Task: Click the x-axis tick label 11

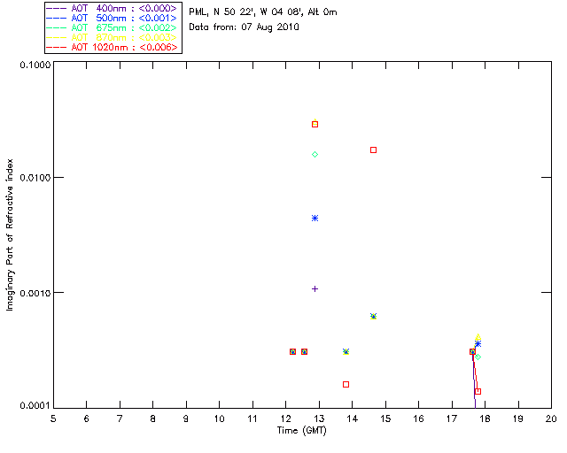Action: (x=252, y=418)
